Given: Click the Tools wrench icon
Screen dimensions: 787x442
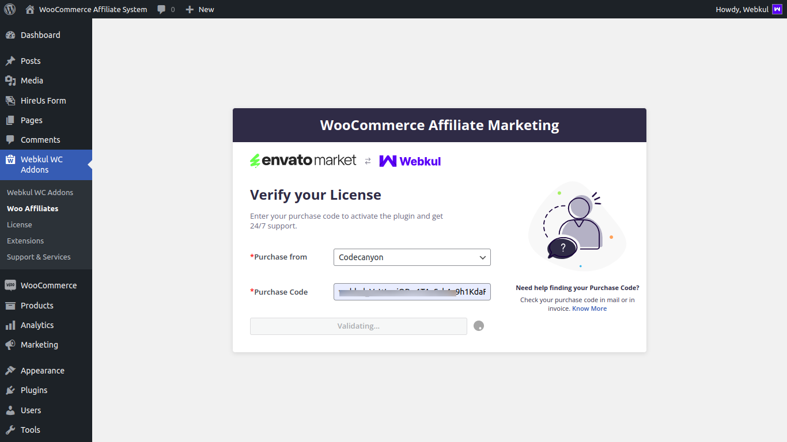Looking at the screenshot, I should [x=11, y=430].
